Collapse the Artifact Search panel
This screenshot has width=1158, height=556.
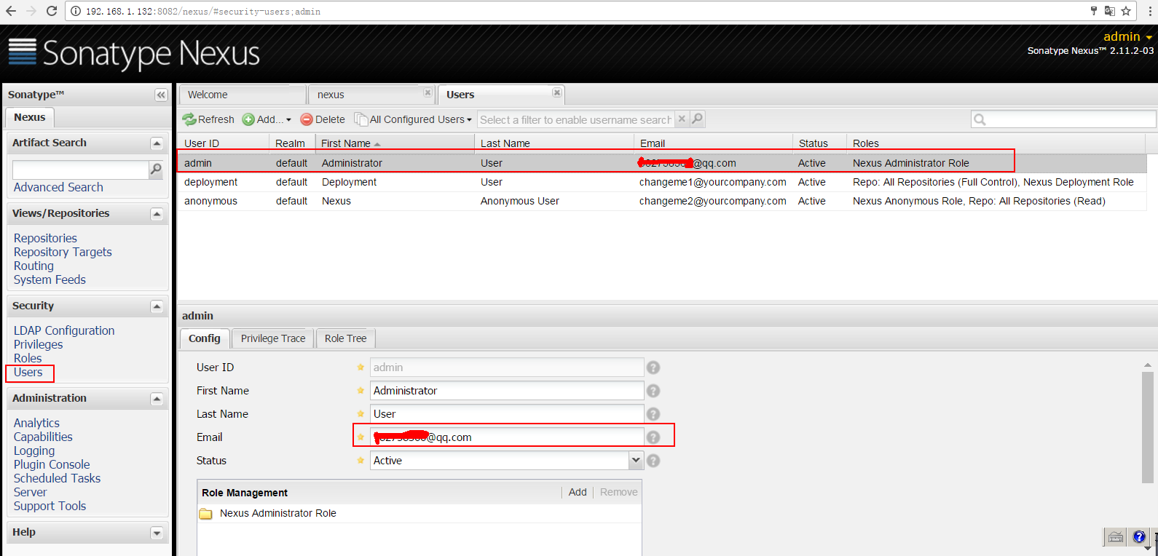click(x=157, y=143)
